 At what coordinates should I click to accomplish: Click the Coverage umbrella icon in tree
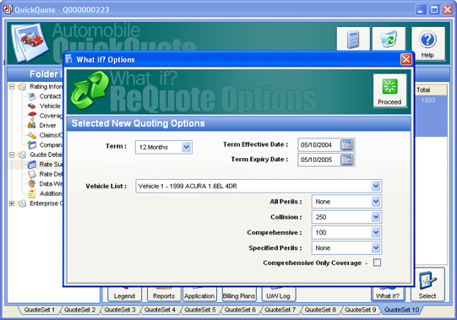click(x=32, y=116)
